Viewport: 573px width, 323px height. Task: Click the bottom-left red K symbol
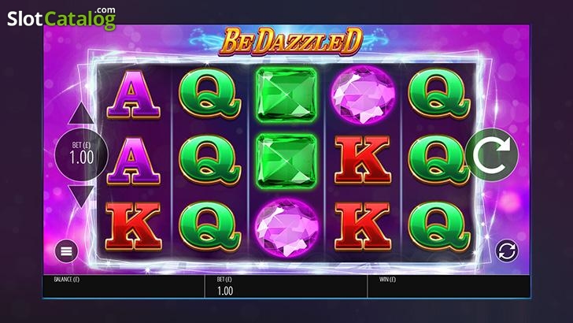[133, 226]
